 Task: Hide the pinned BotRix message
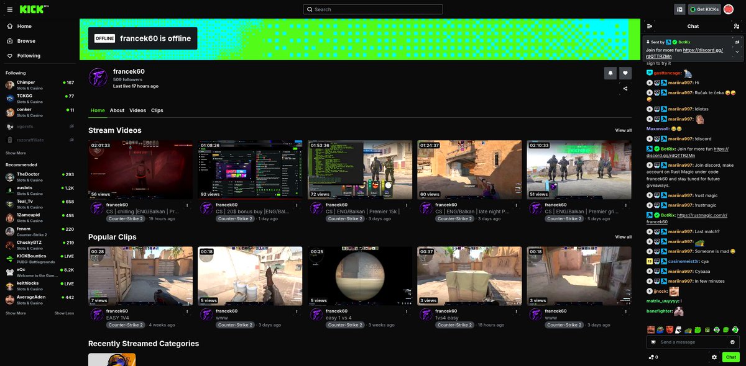click(x=738, y=42)
